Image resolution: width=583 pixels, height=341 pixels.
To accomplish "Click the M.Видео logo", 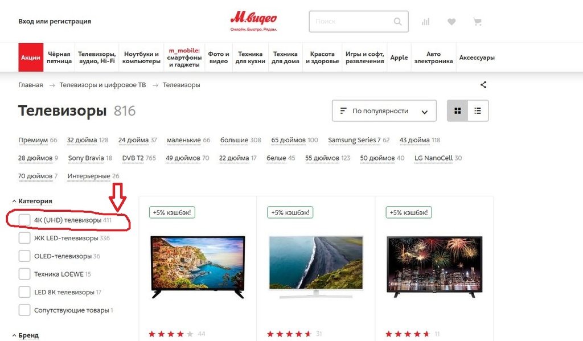I will click(253, 21).
